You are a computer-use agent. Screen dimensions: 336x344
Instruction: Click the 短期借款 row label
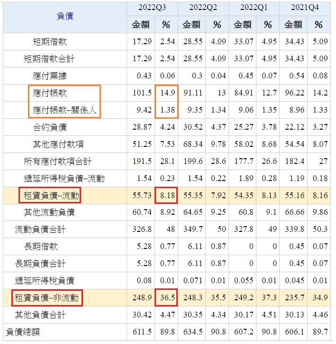click(50, 42)
